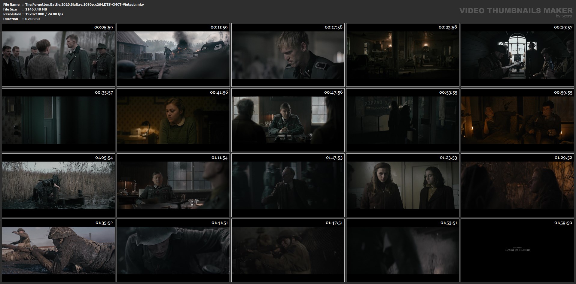Click the 01:59:50 timestamp label
This screenshot has height=284, width=576.
click(563, 223)
